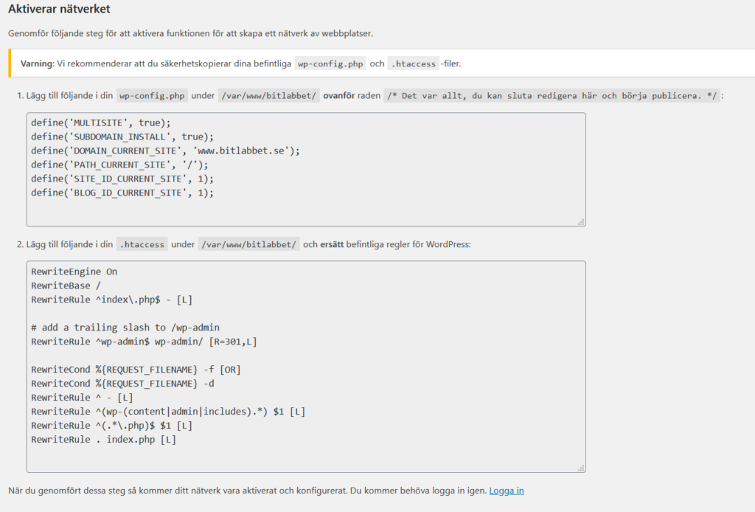Click the RewriteRule ^wp-admin$ R=301 line
This screenshot has width=755, height=512.
[x=144, y=342]
